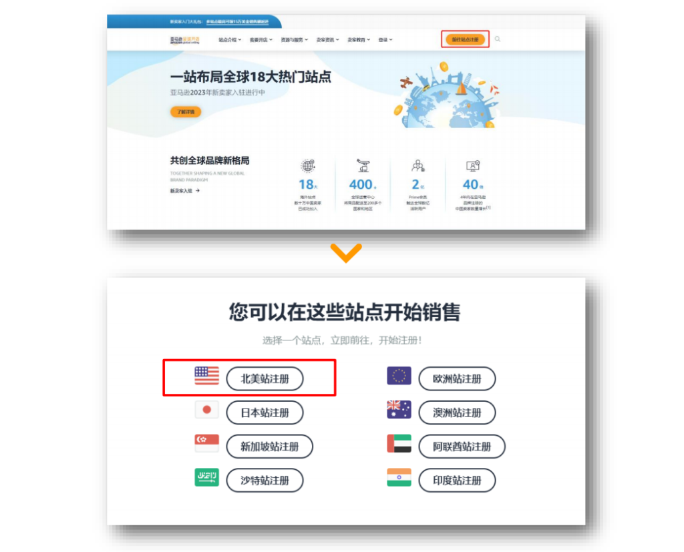Screen dimensions: 684x552
Task: Click the 阿联酋站注册 button
Action: pyautogui.click(x=462, y=447)
